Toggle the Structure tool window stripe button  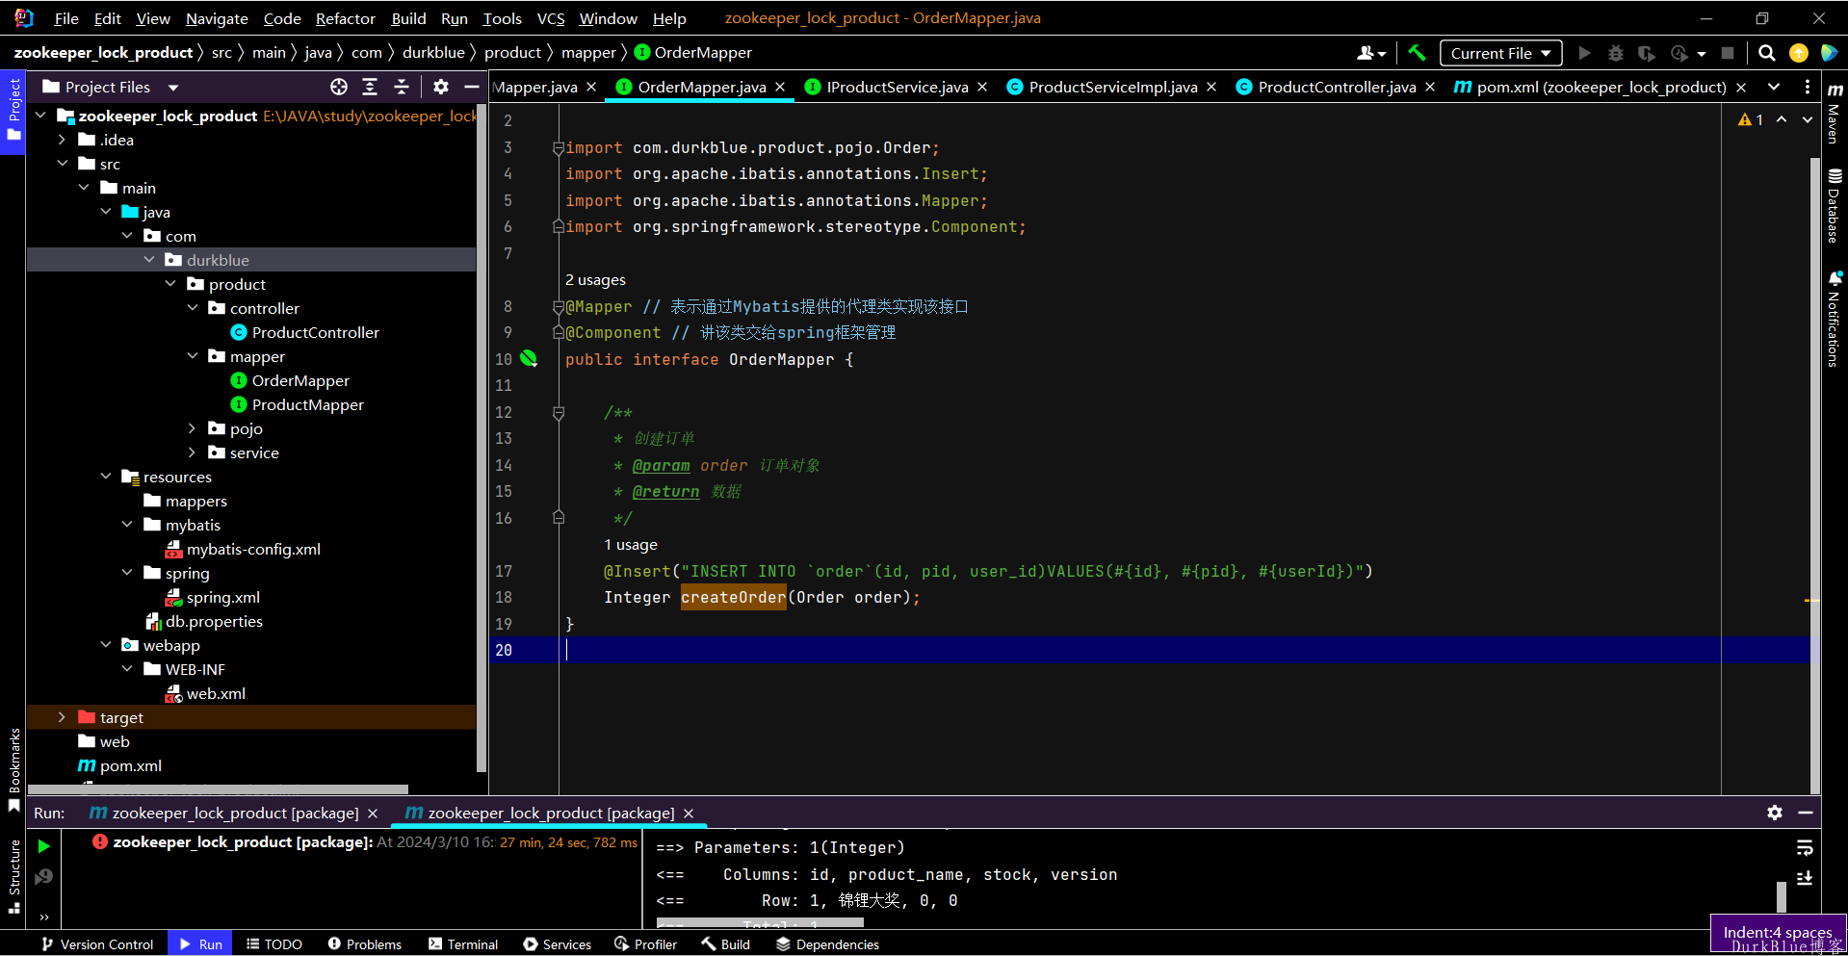coord(13,875)
